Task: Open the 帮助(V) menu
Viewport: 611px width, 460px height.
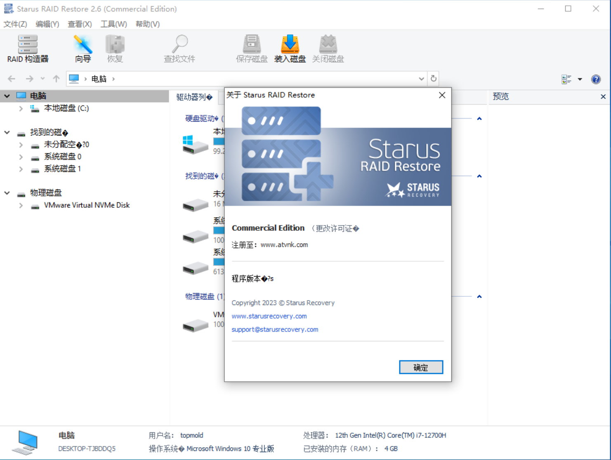Action: (x=148, y=24)
